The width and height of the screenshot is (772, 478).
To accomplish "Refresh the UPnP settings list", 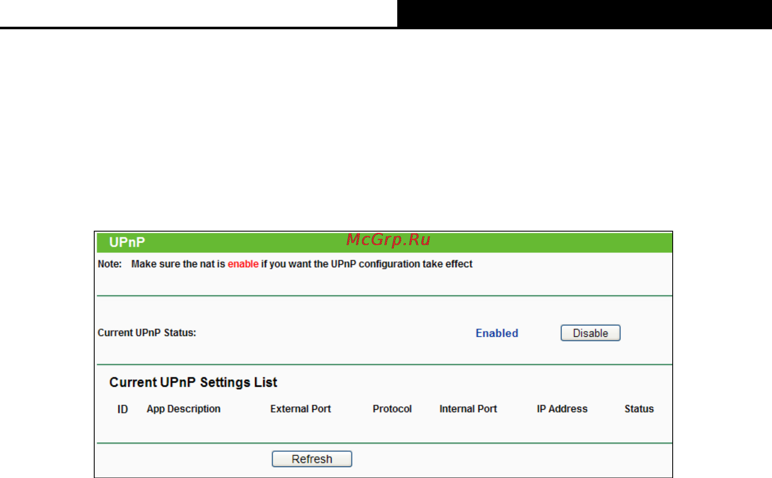I will [312, 459].
